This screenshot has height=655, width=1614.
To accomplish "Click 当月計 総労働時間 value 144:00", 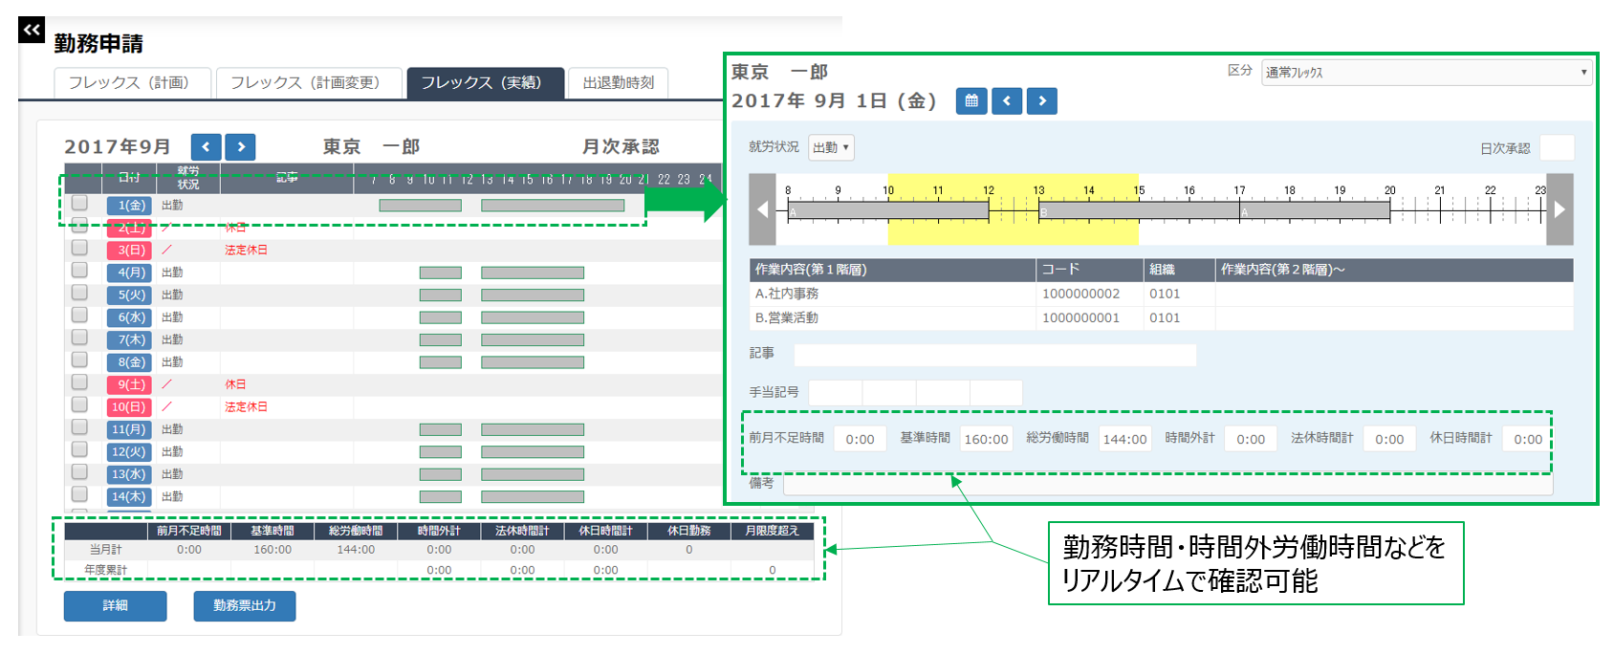I will 356,550.
